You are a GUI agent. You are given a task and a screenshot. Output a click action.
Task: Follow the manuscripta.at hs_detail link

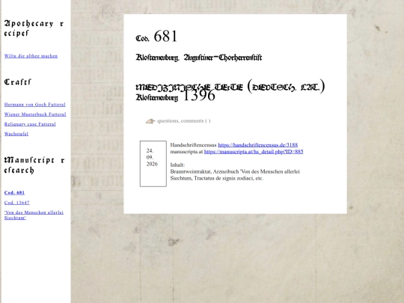pos(254,151)
